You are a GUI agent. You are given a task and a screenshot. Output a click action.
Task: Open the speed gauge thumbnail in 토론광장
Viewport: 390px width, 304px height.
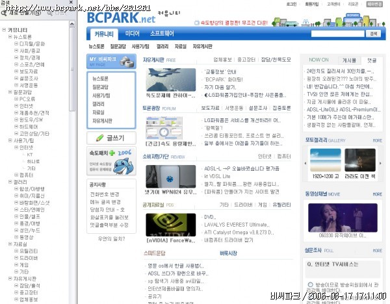pos(164,128)
